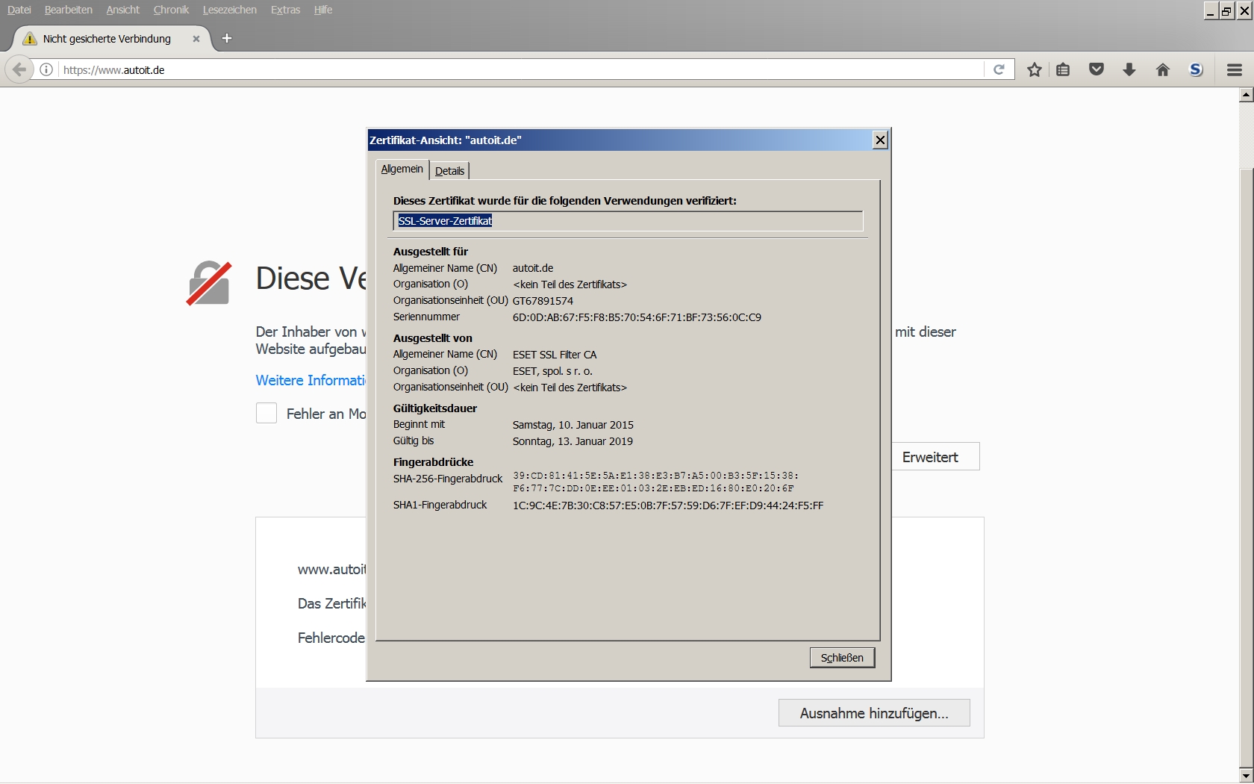This screenshot has height=784, width=1254.
Task: Click the reload page icon
Action: 999,70
